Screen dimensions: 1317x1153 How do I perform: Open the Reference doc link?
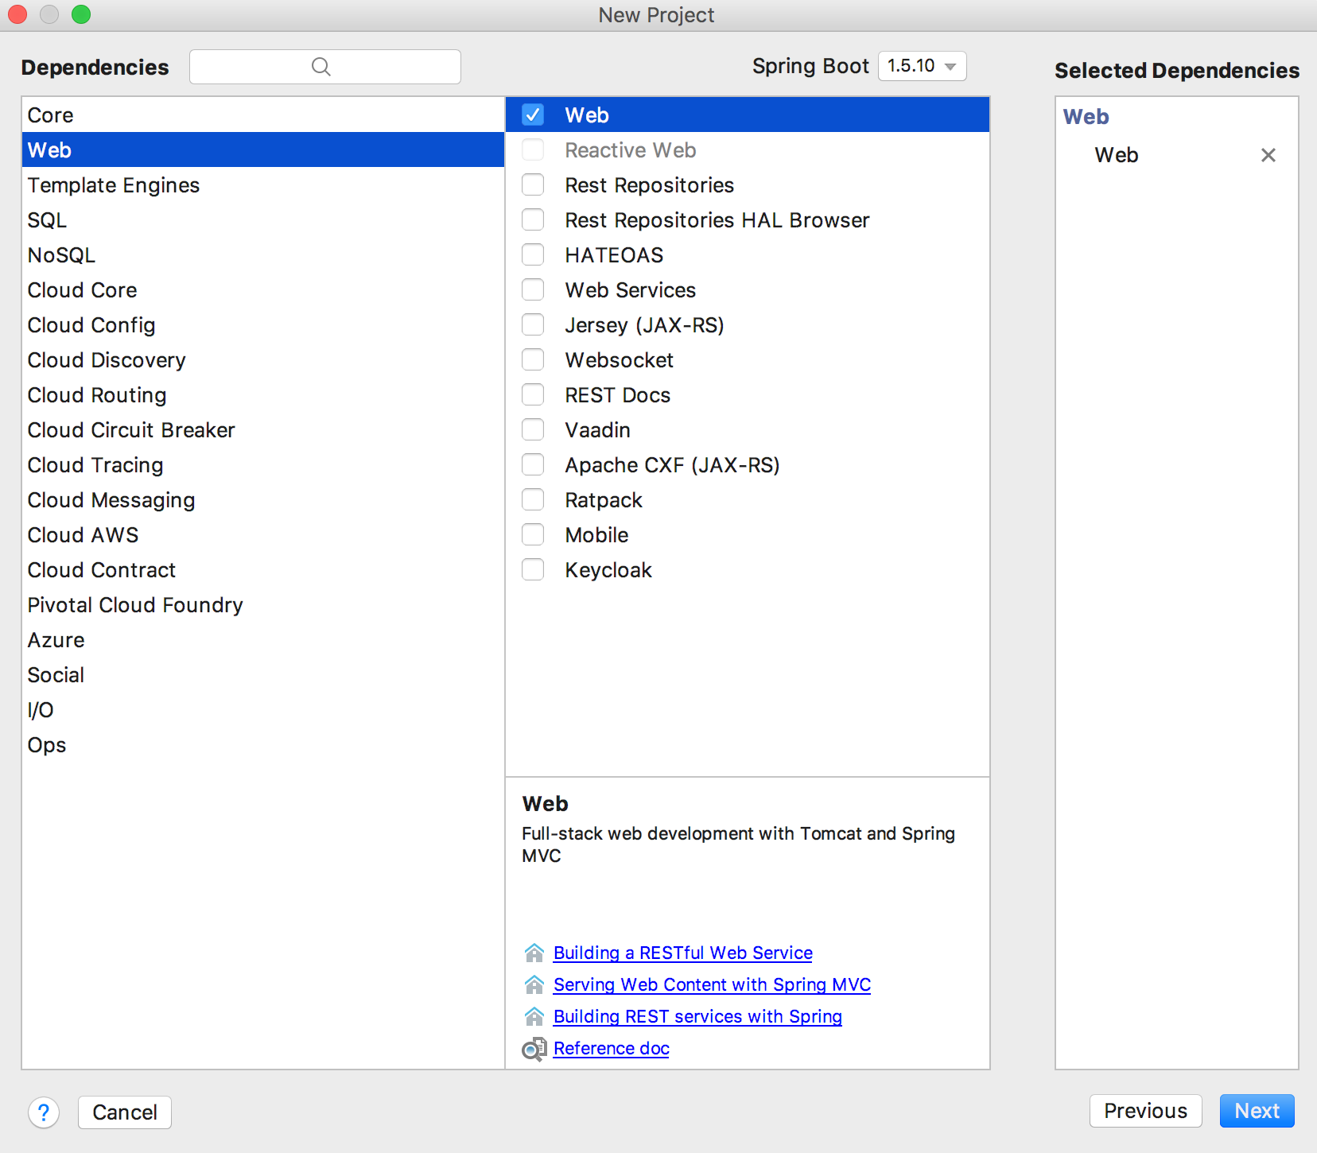point(612,1048)
